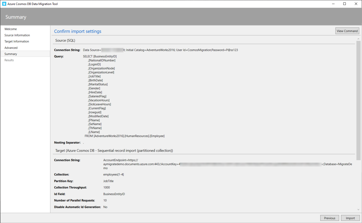Click the View Command button
The image size is (362, 223).
pos(347,31)
